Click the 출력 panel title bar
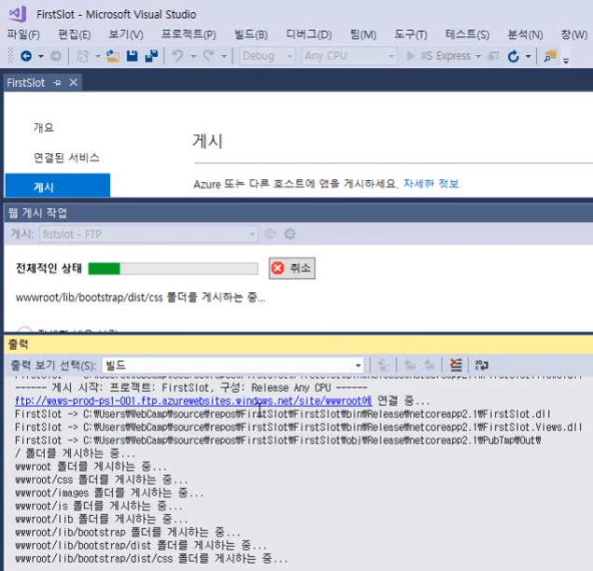 point(298,344)
